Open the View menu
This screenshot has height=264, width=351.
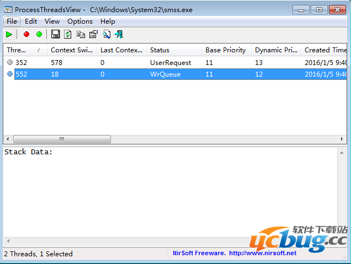(x=52, y=21)
